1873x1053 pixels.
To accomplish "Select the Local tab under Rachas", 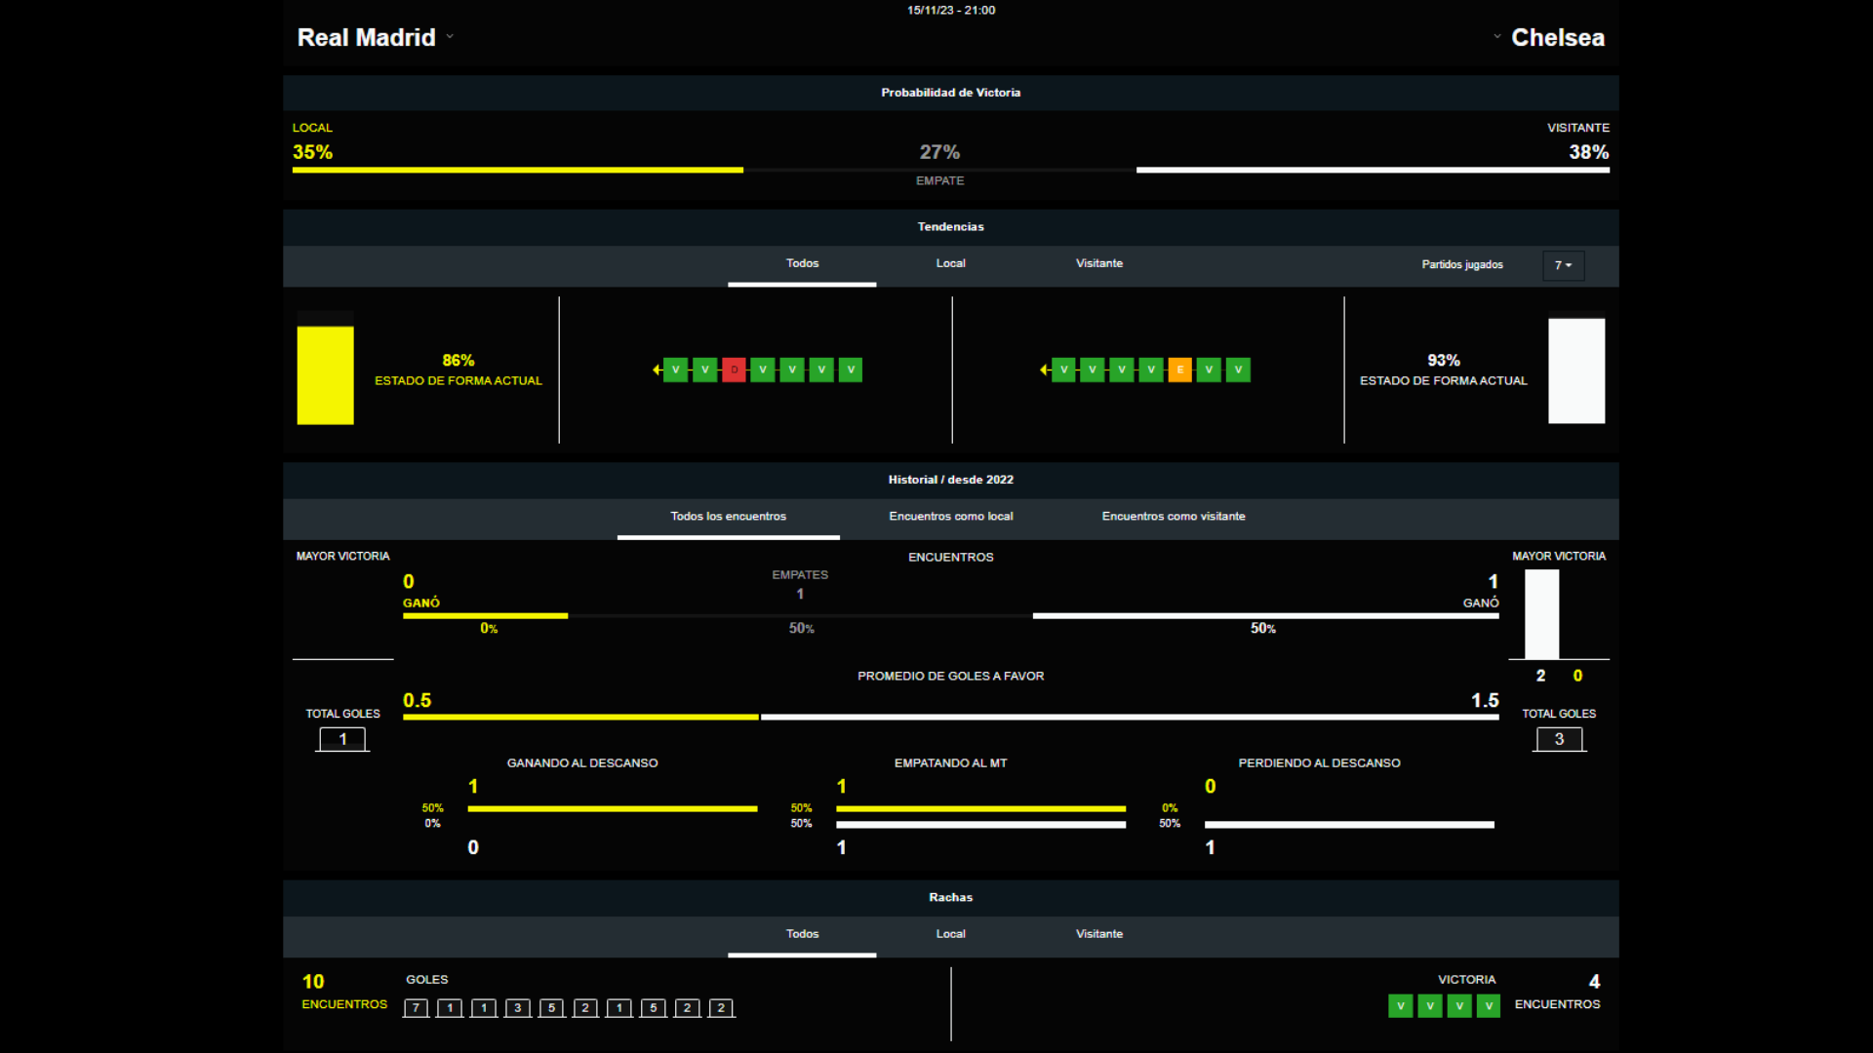I will pos(950,933).
